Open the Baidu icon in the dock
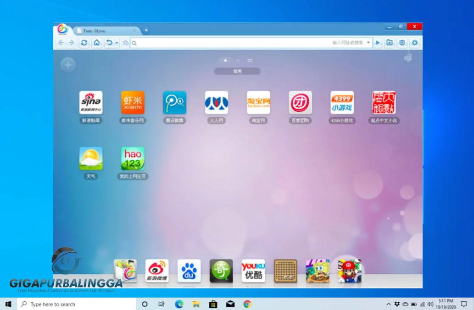The image size is (474, 310). pos(189,270)
